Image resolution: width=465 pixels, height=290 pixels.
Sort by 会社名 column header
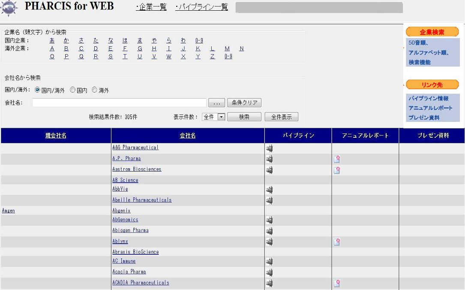pos(187,136)
